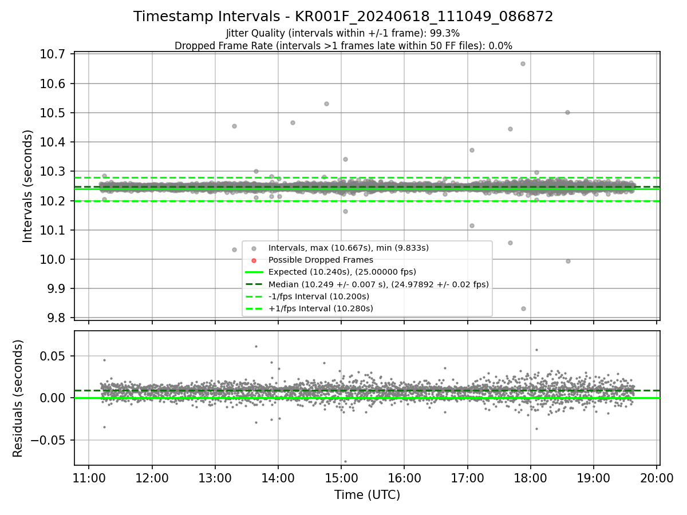Click the "Dropped Frame Rate" 0.0% subtitle line
The image size is (687, 515).
[x=343, y=46]
